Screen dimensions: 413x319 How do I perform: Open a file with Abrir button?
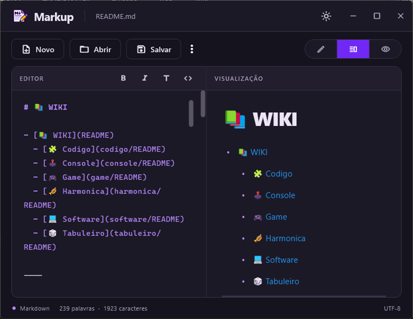pos(95,49)
